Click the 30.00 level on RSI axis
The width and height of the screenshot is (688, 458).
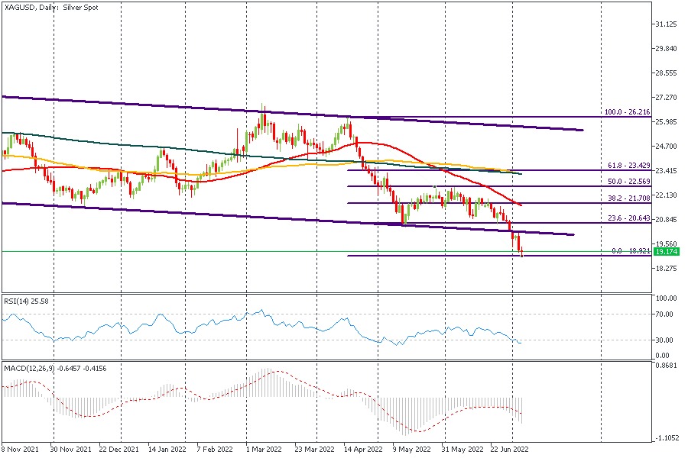point(665,340)
